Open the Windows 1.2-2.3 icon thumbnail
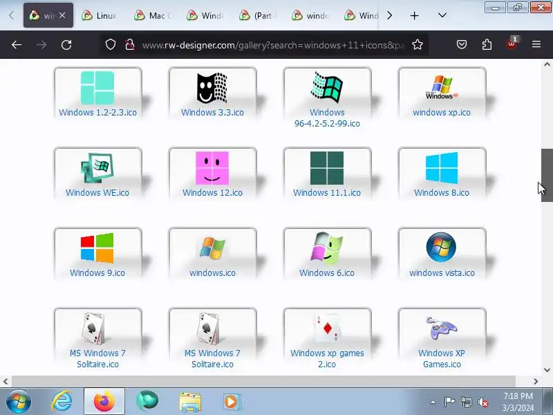The height and width of the screenshot is (415, 553). click(x=97, y=88)
